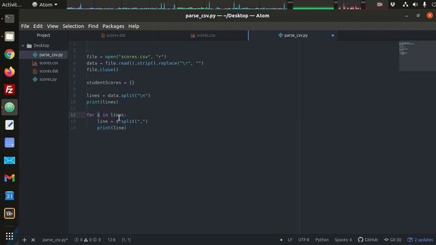Click the Project panel header
The image size is (436, 245).
coord(44,35)
